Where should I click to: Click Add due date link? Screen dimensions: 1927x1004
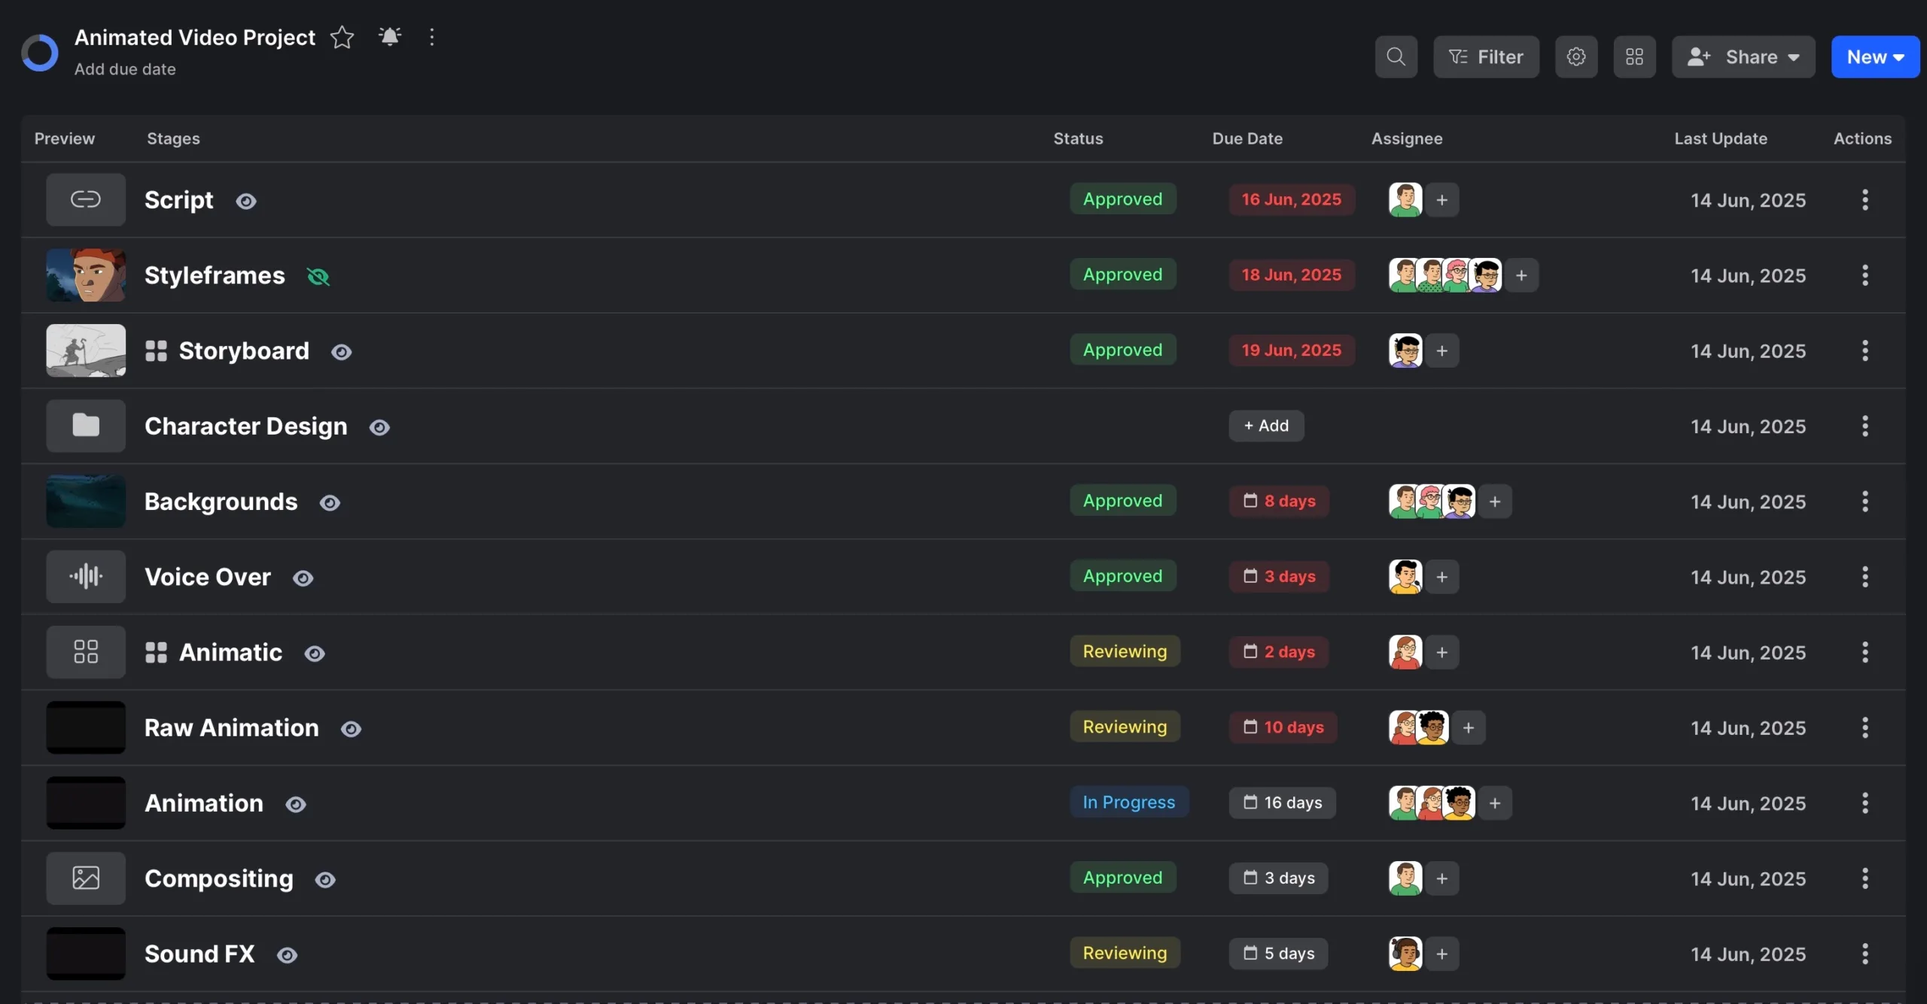coord(125,69)
